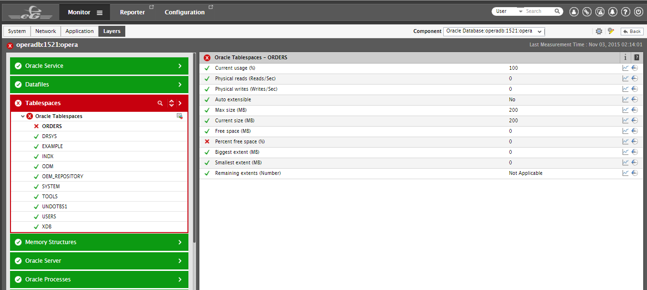Click the Oracle Tablespaces test details icon
The image size is (647, 290).
tap(180, 116)
